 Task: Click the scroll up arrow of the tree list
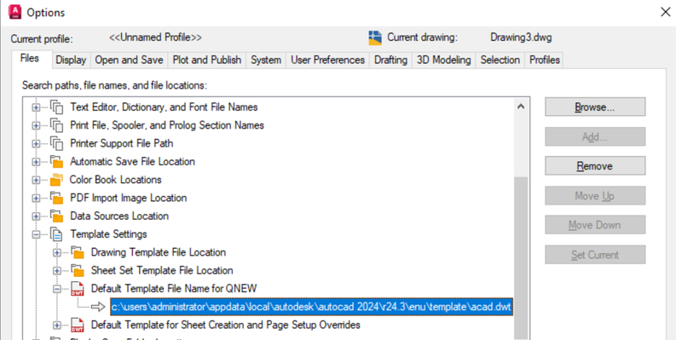[x=521, y=107]
